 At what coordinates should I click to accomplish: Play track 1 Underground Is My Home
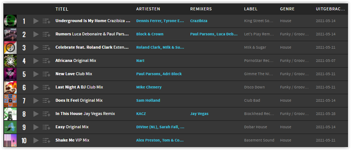pyautogui.click(x=36, y=21)
